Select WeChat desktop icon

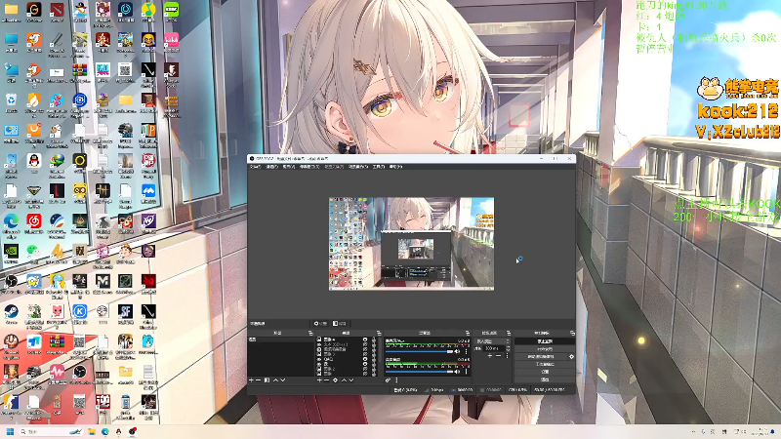[34, 251]
